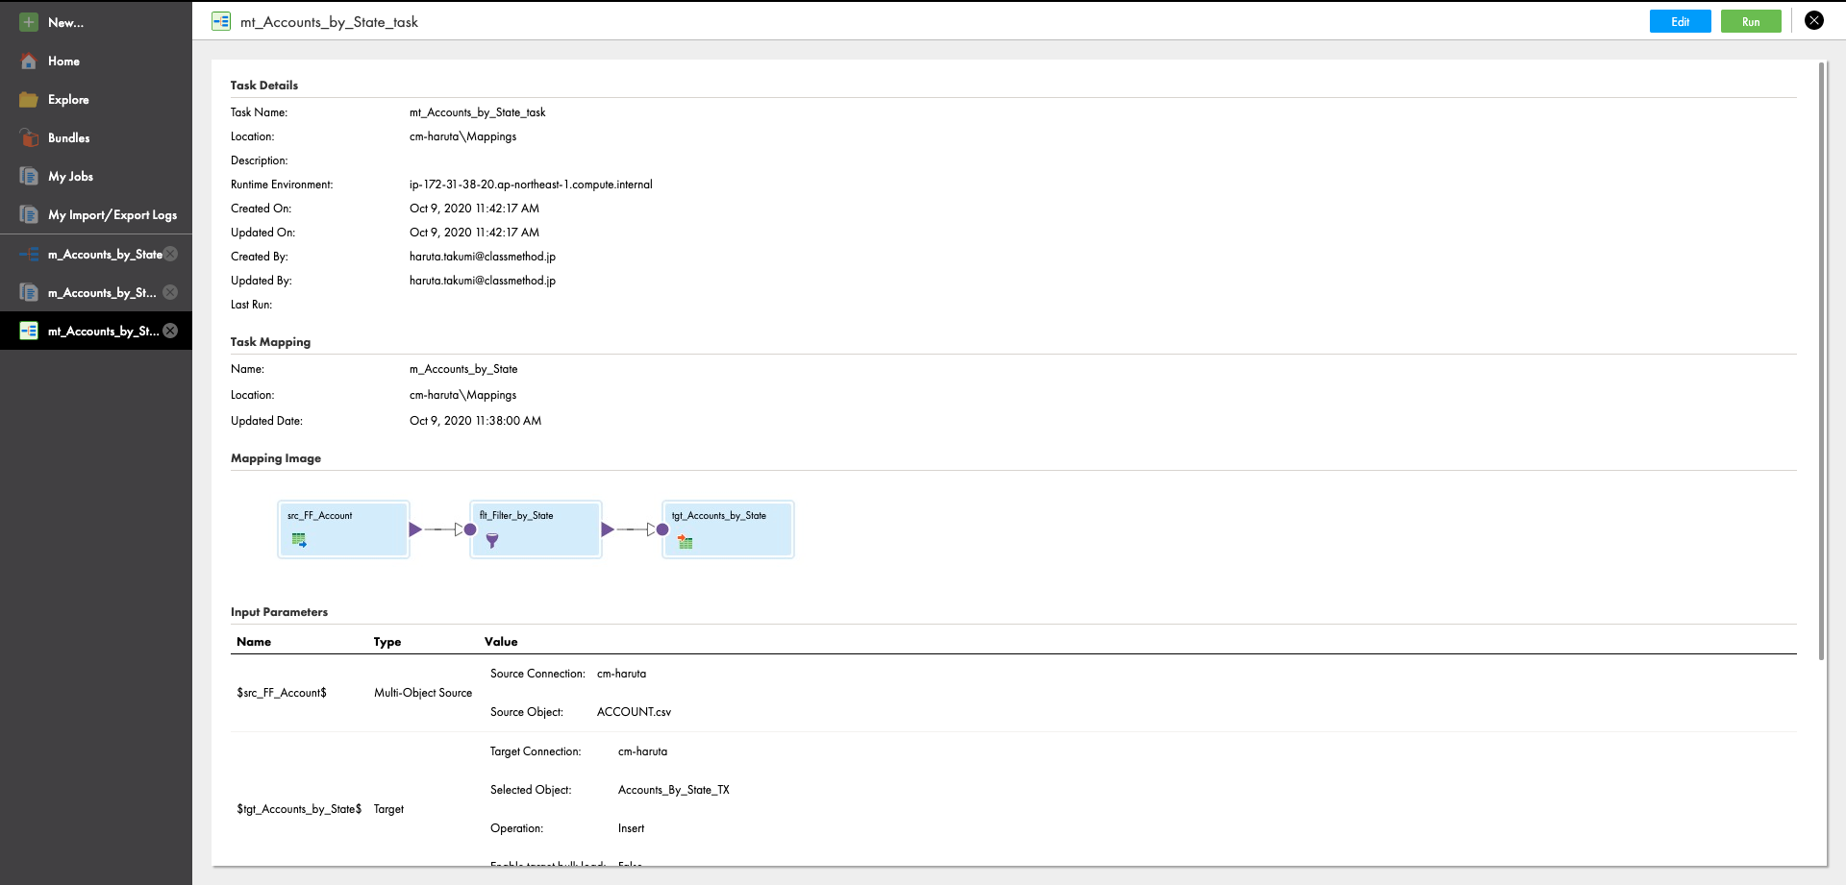Click the Runtime Environment value text
The width and height of the screenshot is (1846, 885).
coord(531,184)
